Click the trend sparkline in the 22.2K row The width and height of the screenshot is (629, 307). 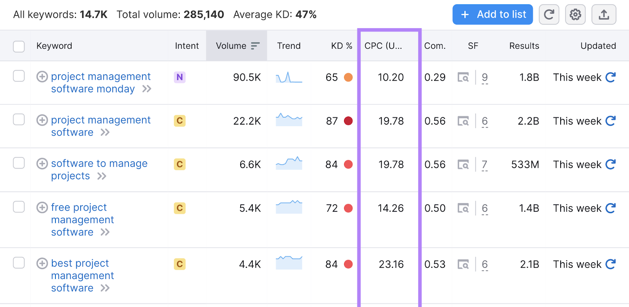289,119
